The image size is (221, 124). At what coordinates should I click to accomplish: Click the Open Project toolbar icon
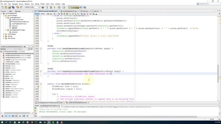pyautogui.click(x=9, y=7)
